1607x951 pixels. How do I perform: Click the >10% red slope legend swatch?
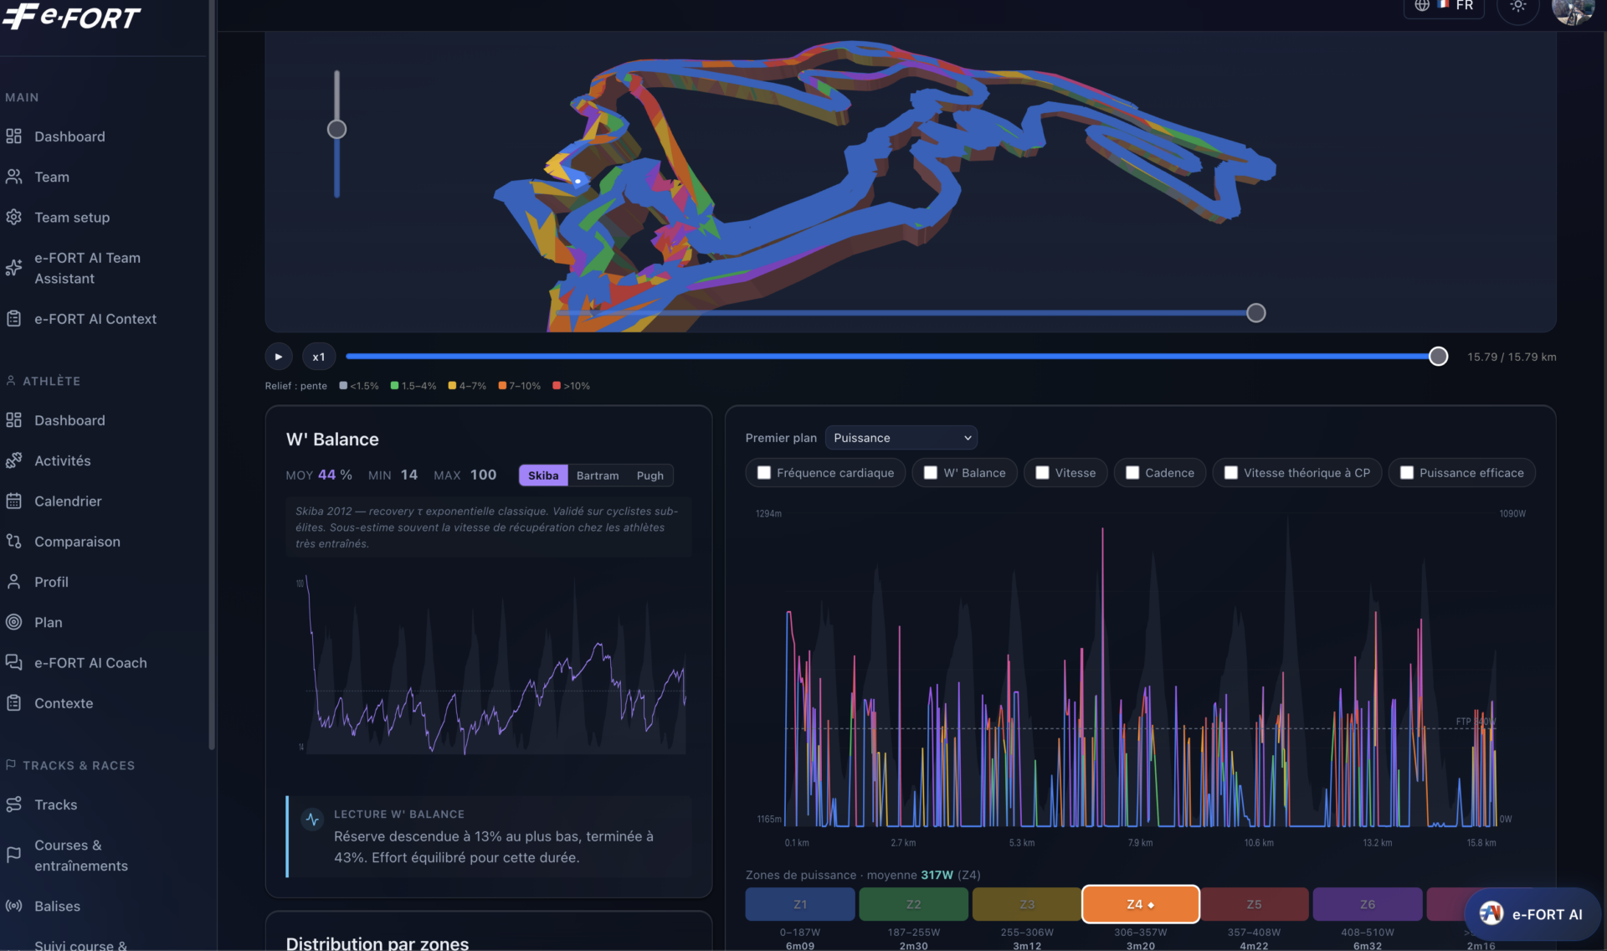pyautogui.click(x=557, y=386)
